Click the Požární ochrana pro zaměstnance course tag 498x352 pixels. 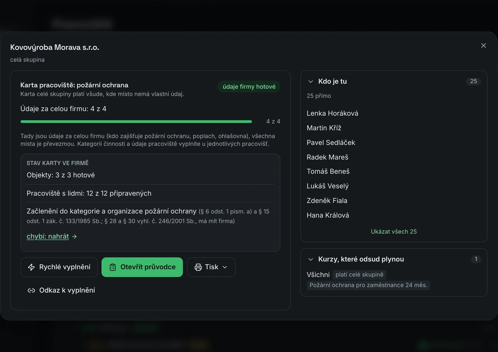369,285
